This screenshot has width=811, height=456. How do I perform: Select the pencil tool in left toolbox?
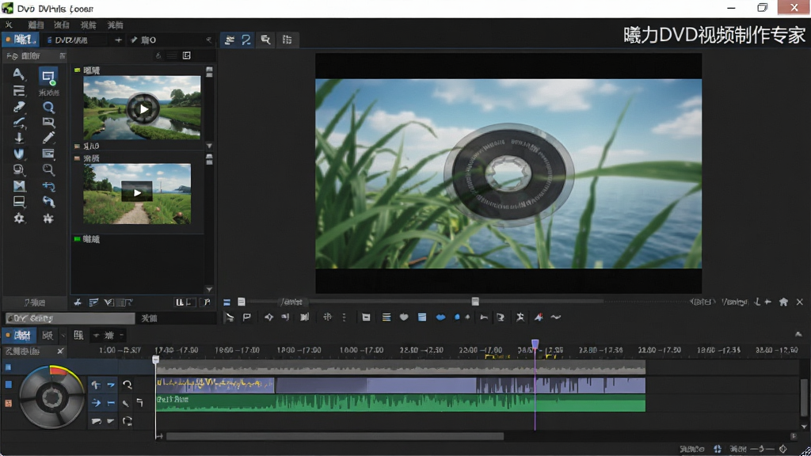(x=48, y=138)
